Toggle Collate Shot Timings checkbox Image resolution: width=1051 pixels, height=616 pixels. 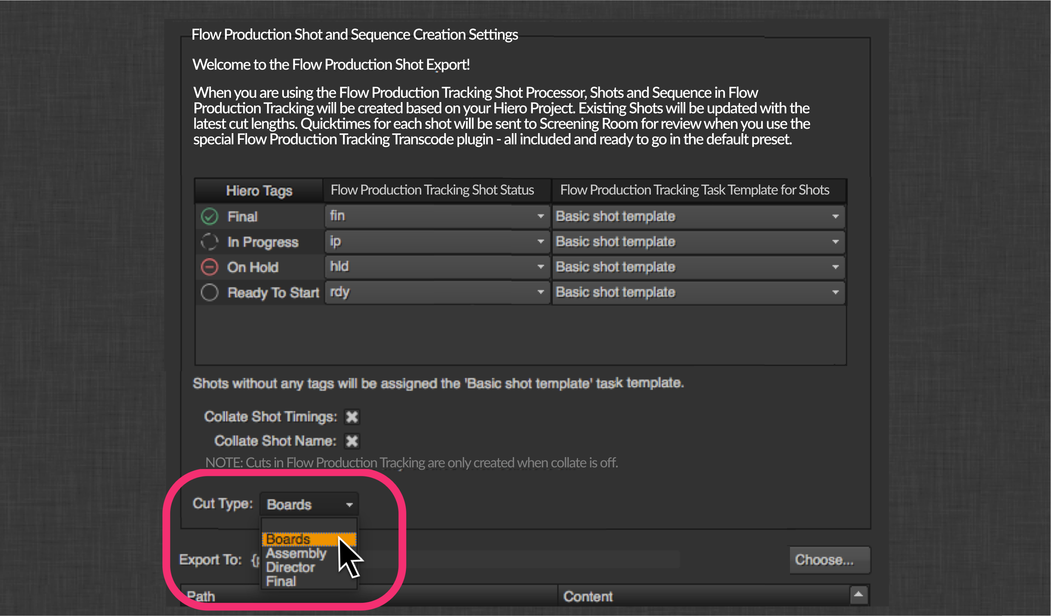click(x=352, y=417)
